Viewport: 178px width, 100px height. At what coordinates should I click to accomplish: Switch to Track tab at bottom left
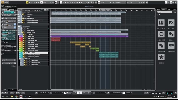pyautogui.click(x=4, y=90)
